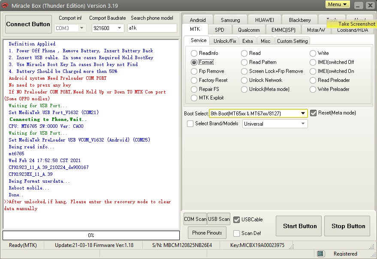Click the USB Scan button
377x259 pixels.
click(219, 219)
